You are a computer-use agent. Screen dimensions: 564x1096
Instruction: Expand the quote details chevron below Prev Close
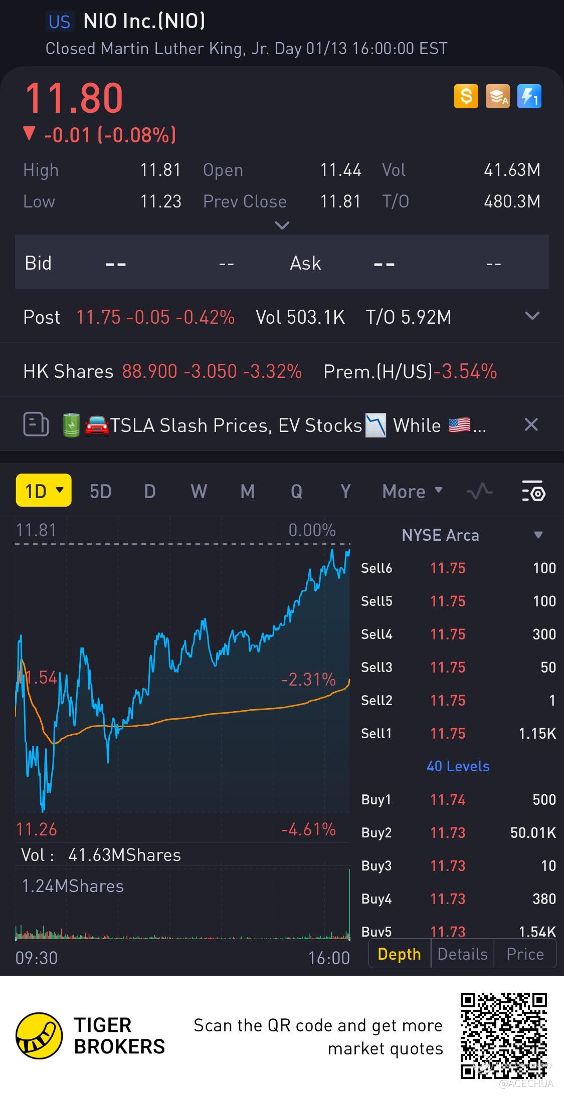tap(282, 226)
